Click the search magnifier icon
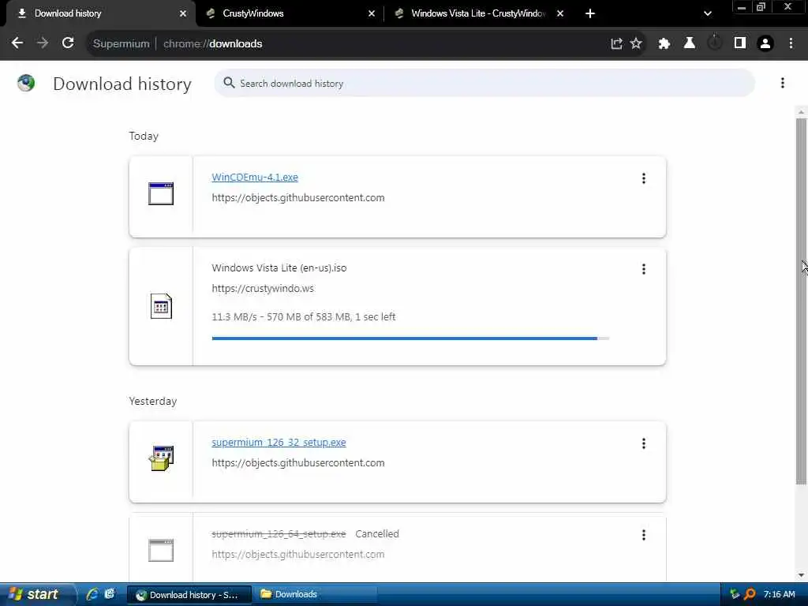808x606 pixels. 229,83
